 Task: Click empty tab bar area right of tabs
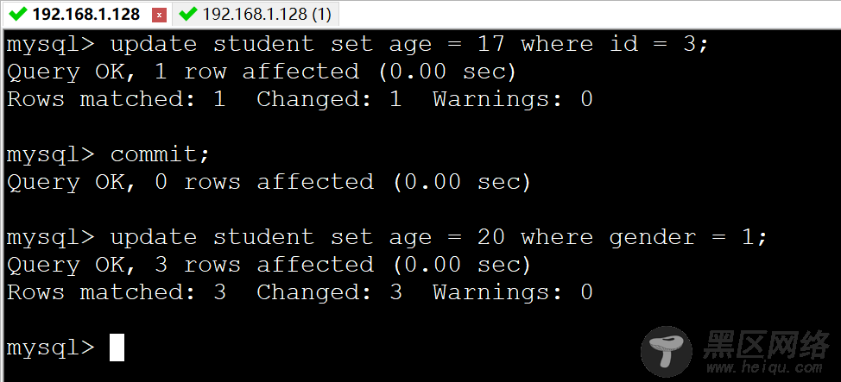[590, 14]
